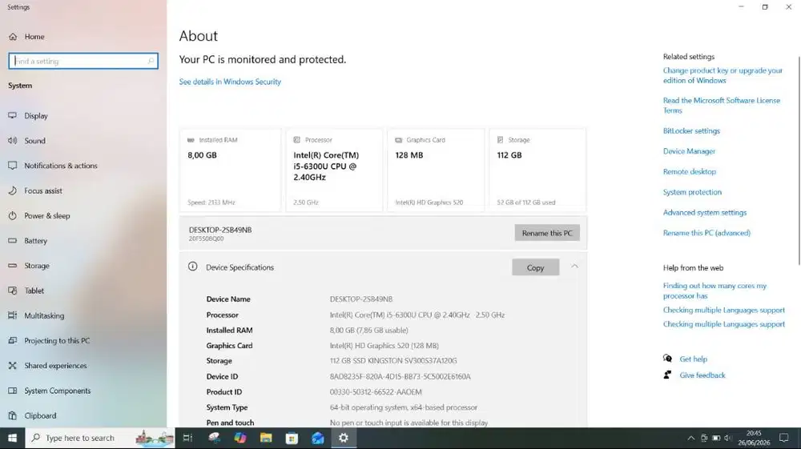The height and width of the screenshot is (449, 801).
Task: Click the Graphics Card info card
Action: pos(436,170)
